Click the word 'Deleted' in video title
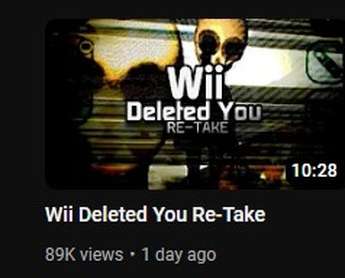 (113, 214)
